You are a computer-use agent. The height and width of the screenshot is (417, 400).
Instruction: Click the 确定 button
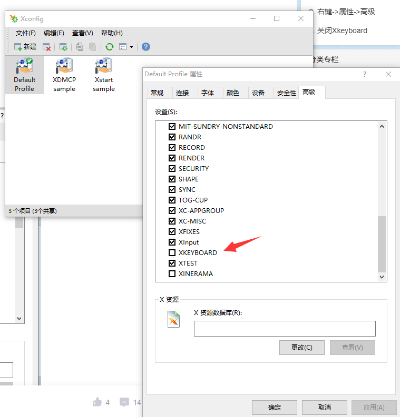click(275, 408)
